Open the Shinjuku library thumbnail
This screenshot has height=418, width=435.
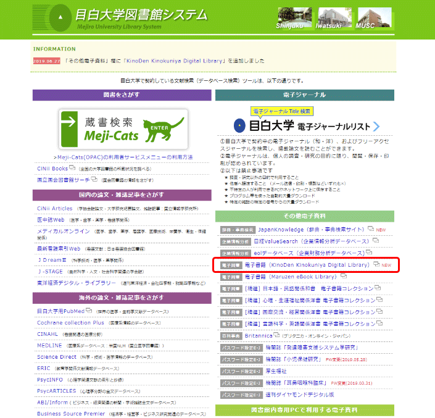pos(294,18)
